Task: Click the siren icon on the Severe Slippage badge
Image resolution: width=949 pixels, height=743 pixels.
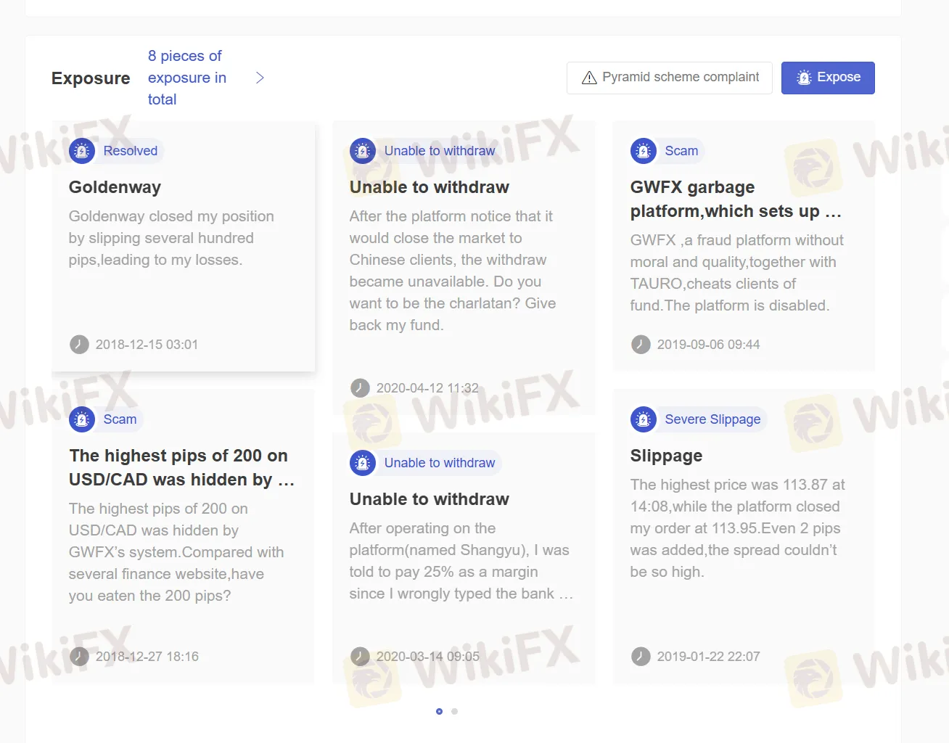Action: 644,419
